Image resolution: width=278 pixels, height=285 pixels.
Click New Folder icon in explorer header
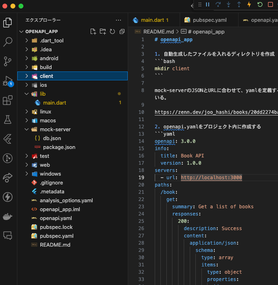click(x=103, y=31)
